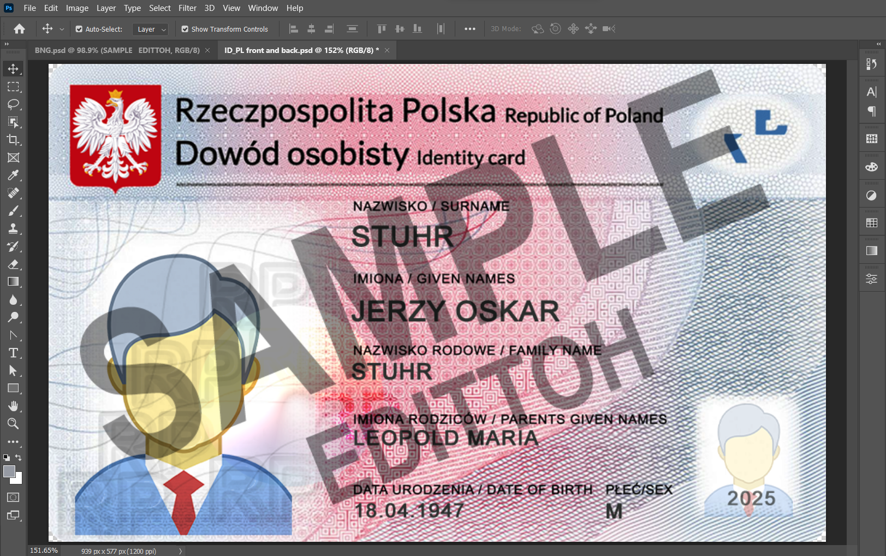This screenshot has width=886, height=556.
Task: Click the foreground color swatch
Action: (9, 471)
